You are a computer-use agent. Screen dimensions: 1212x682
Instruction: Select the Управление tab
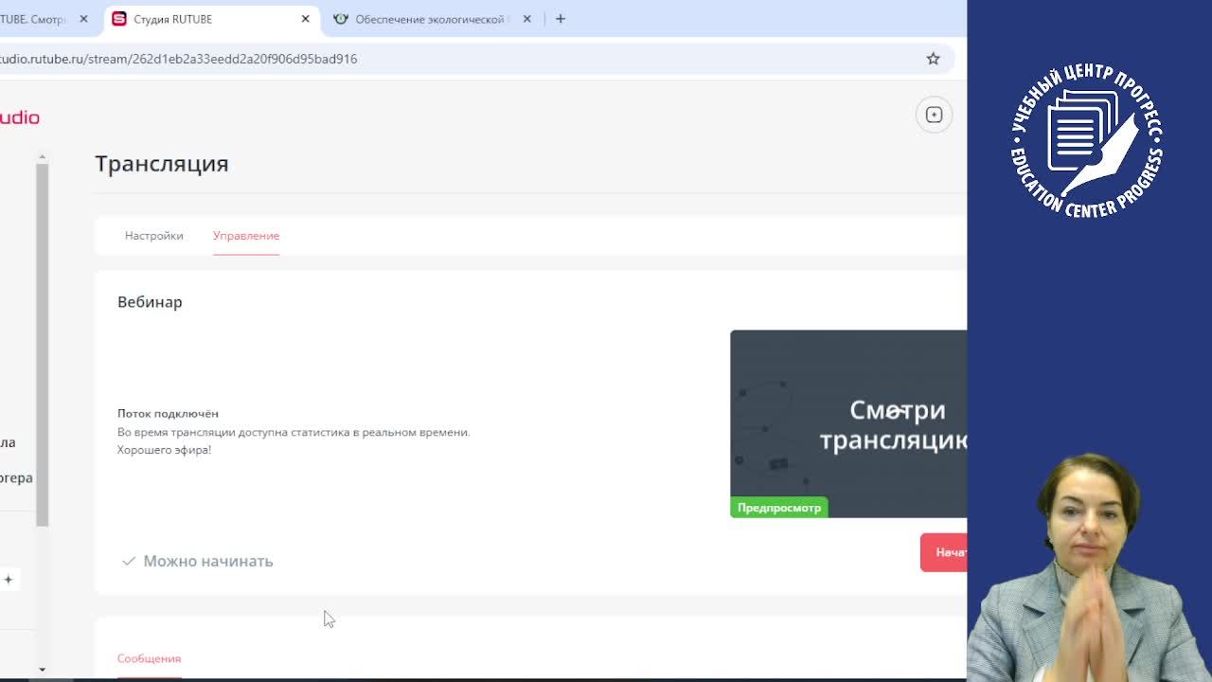click(246, 236)
